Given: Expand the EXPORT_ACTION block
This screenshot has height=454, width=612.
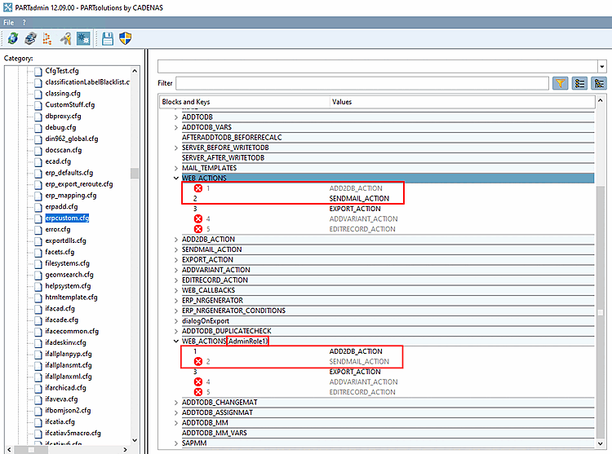Looking at the screenshot, I should pyautogui.click(x=176, y=259).
